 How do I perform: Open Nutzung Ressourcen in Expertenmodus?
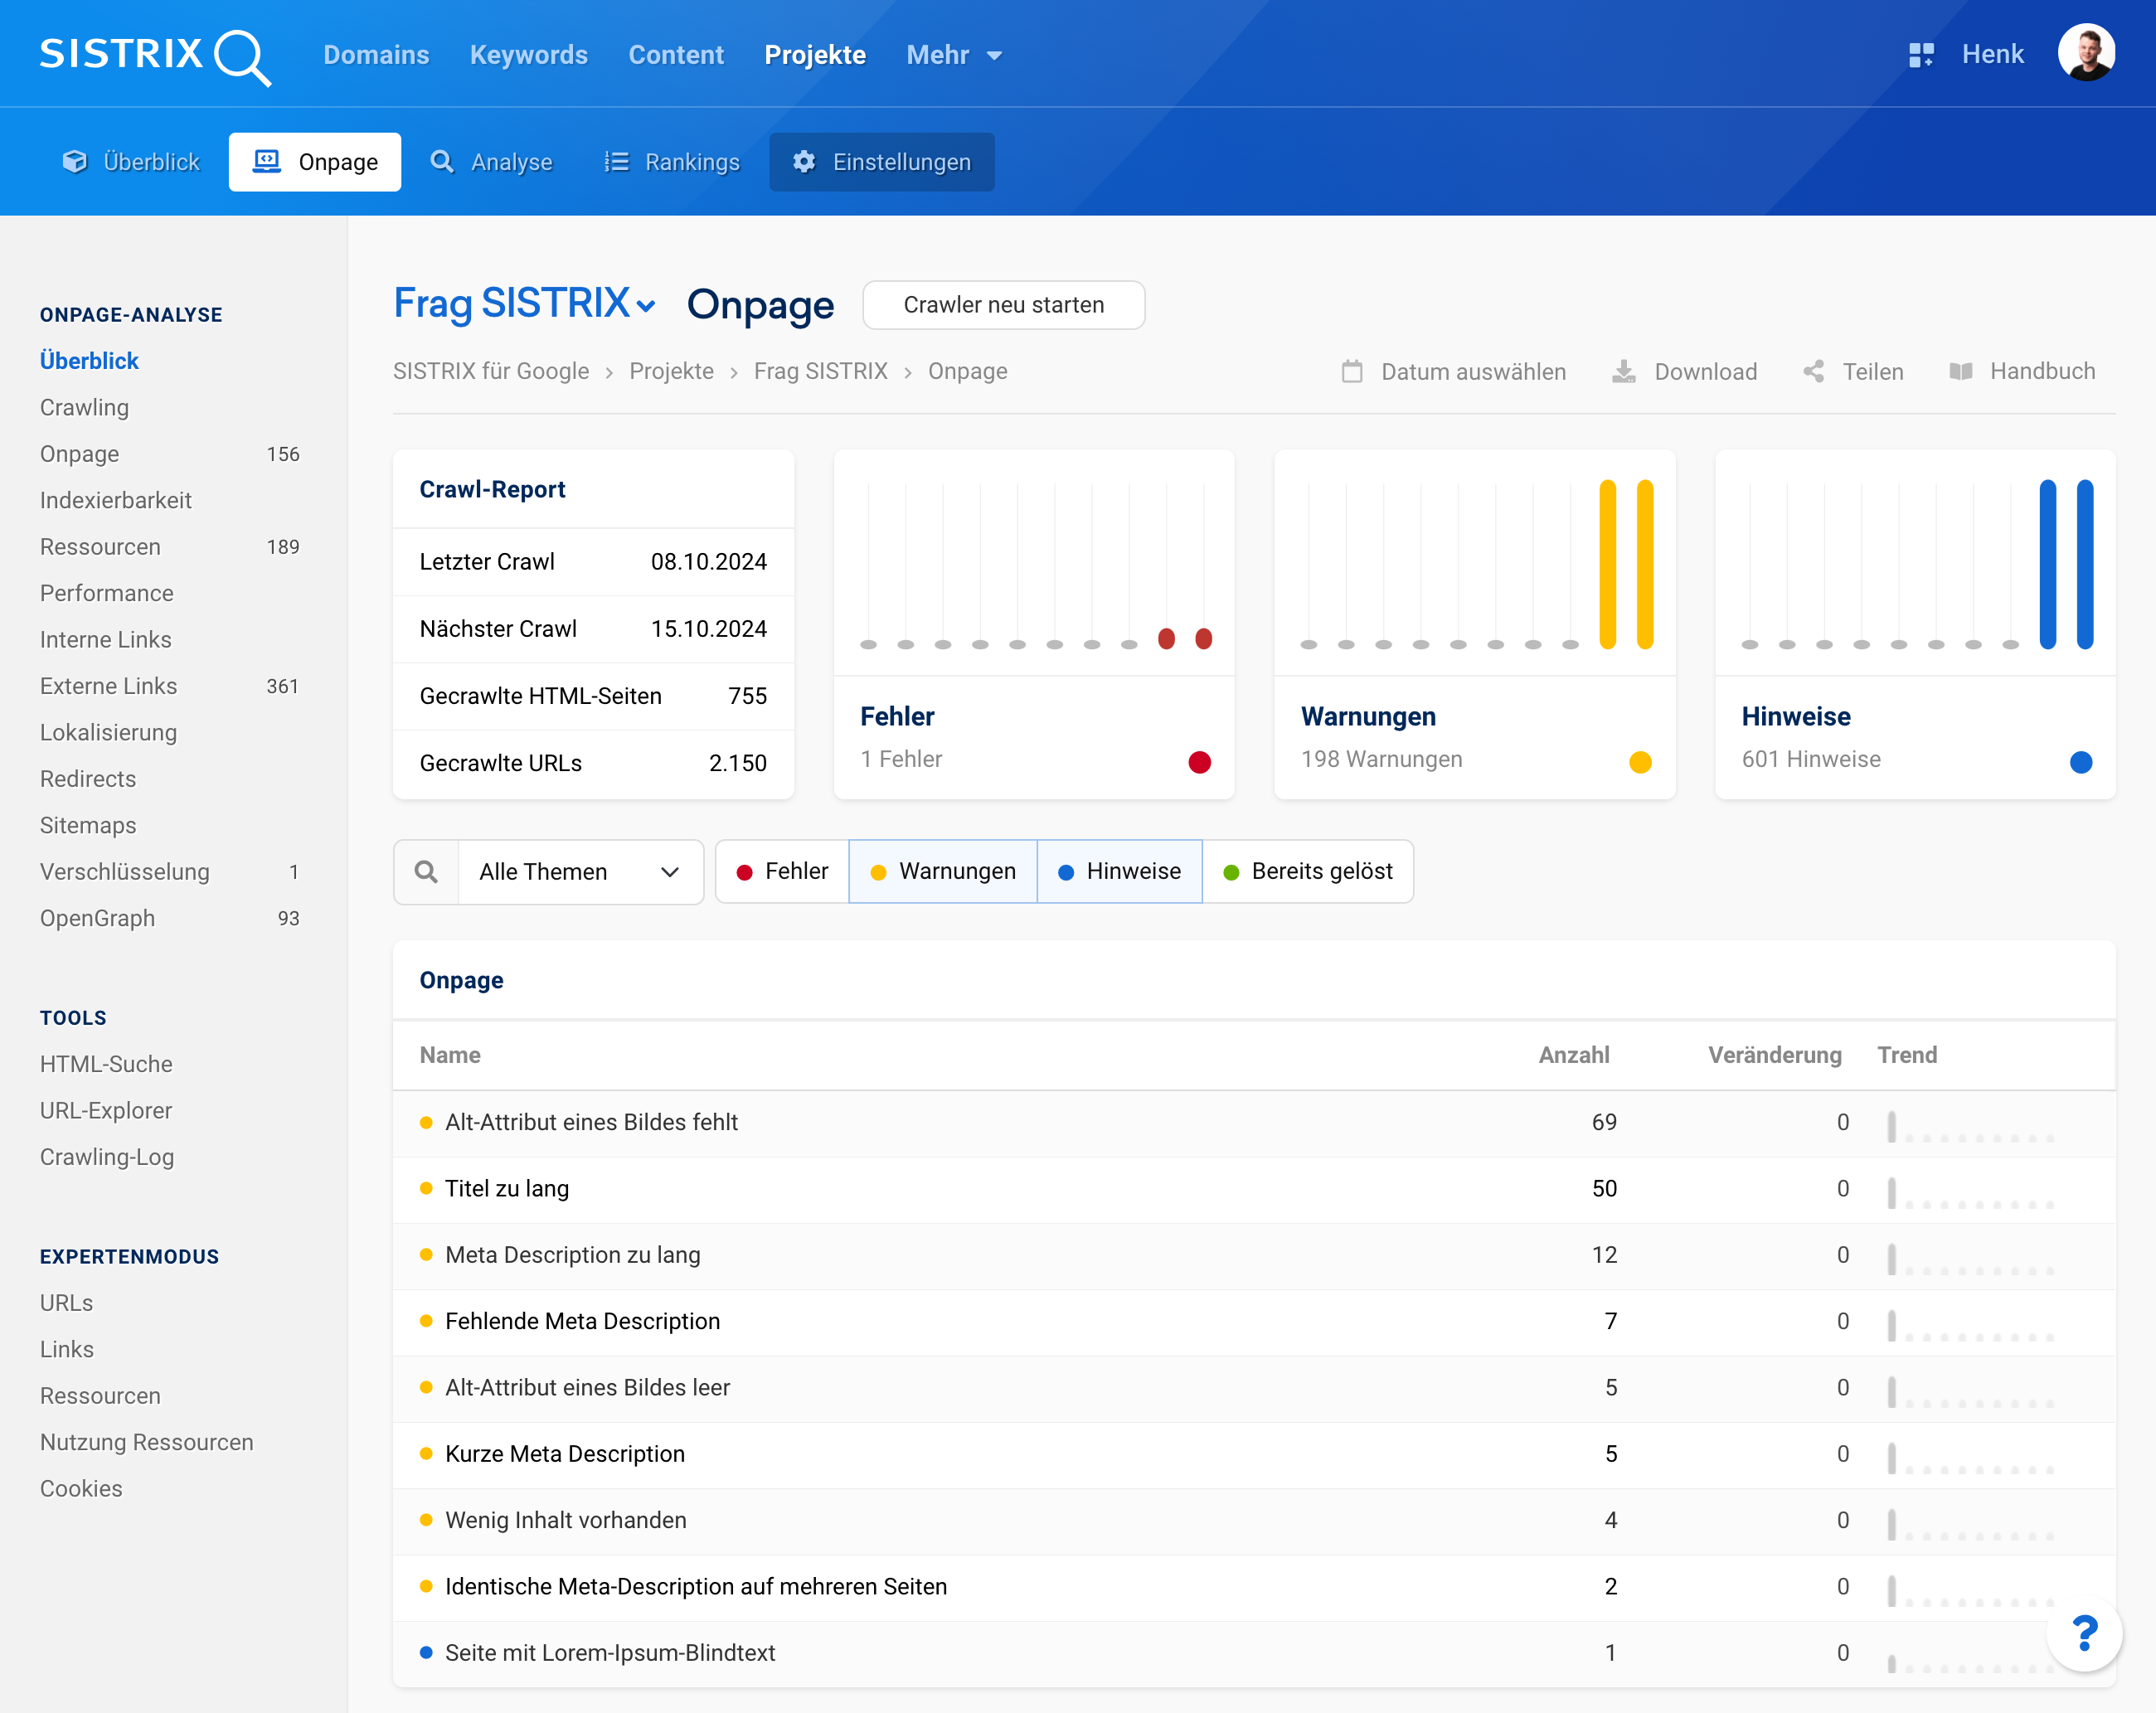coord(147,1442)
